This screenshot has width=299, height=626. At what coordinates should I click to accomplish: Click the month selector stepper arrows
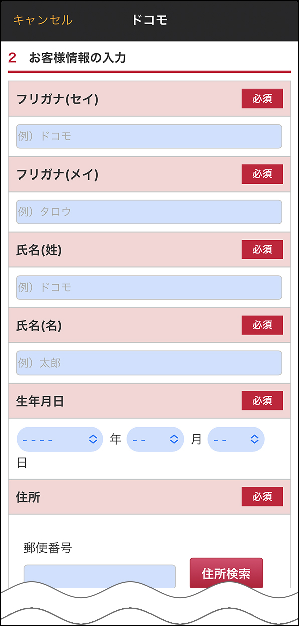(x=174, y=439)
